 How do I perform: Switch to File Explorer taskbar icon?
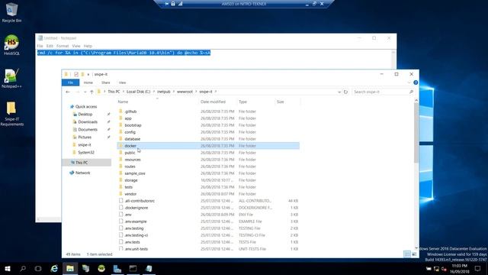[x=70, y=268]
